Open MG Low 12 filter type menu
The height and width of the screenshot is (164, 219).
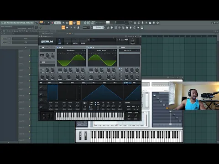coord(128,51)
